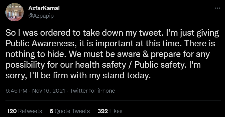View the 120 Retweets list
This screenshot has height=117, width=225.
coord(24,111)
